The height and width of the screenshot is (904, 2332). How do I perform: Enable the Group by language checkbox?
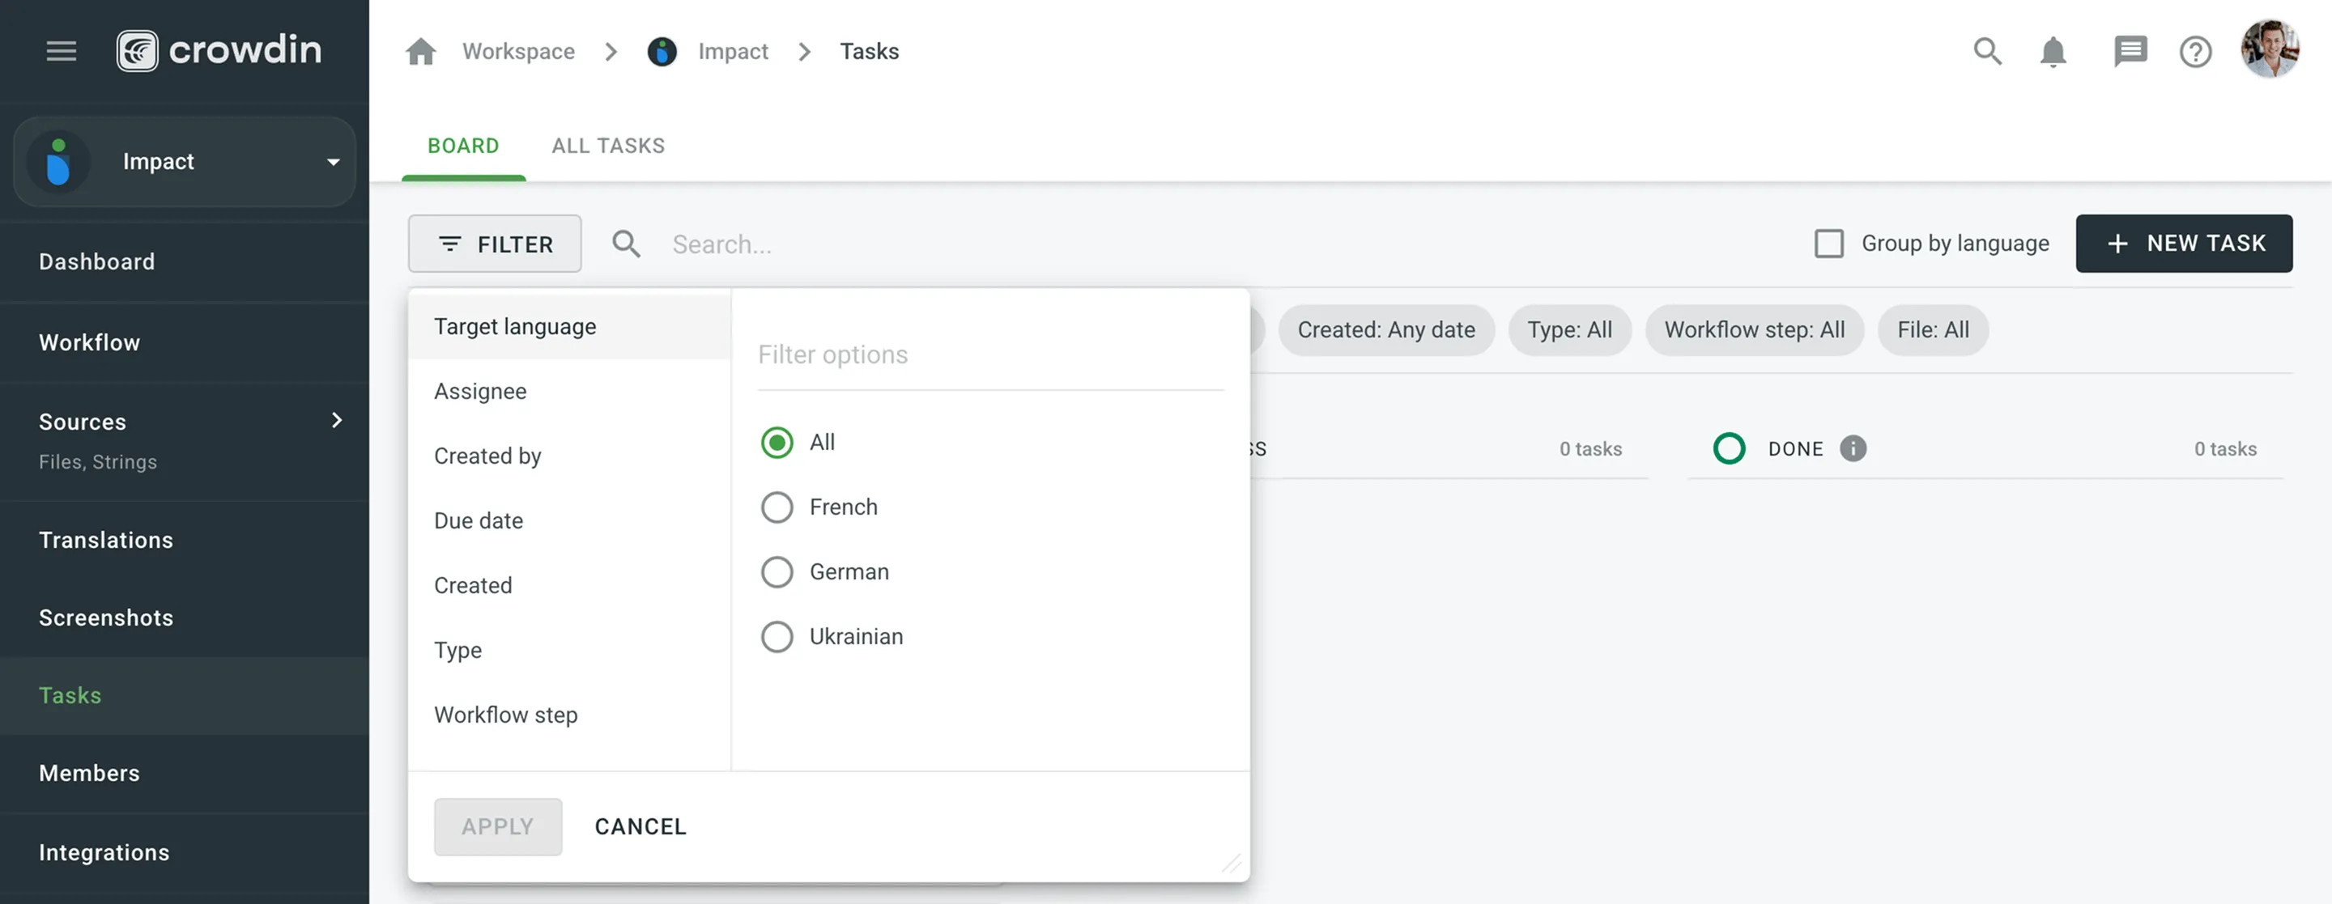(1830, 243)
